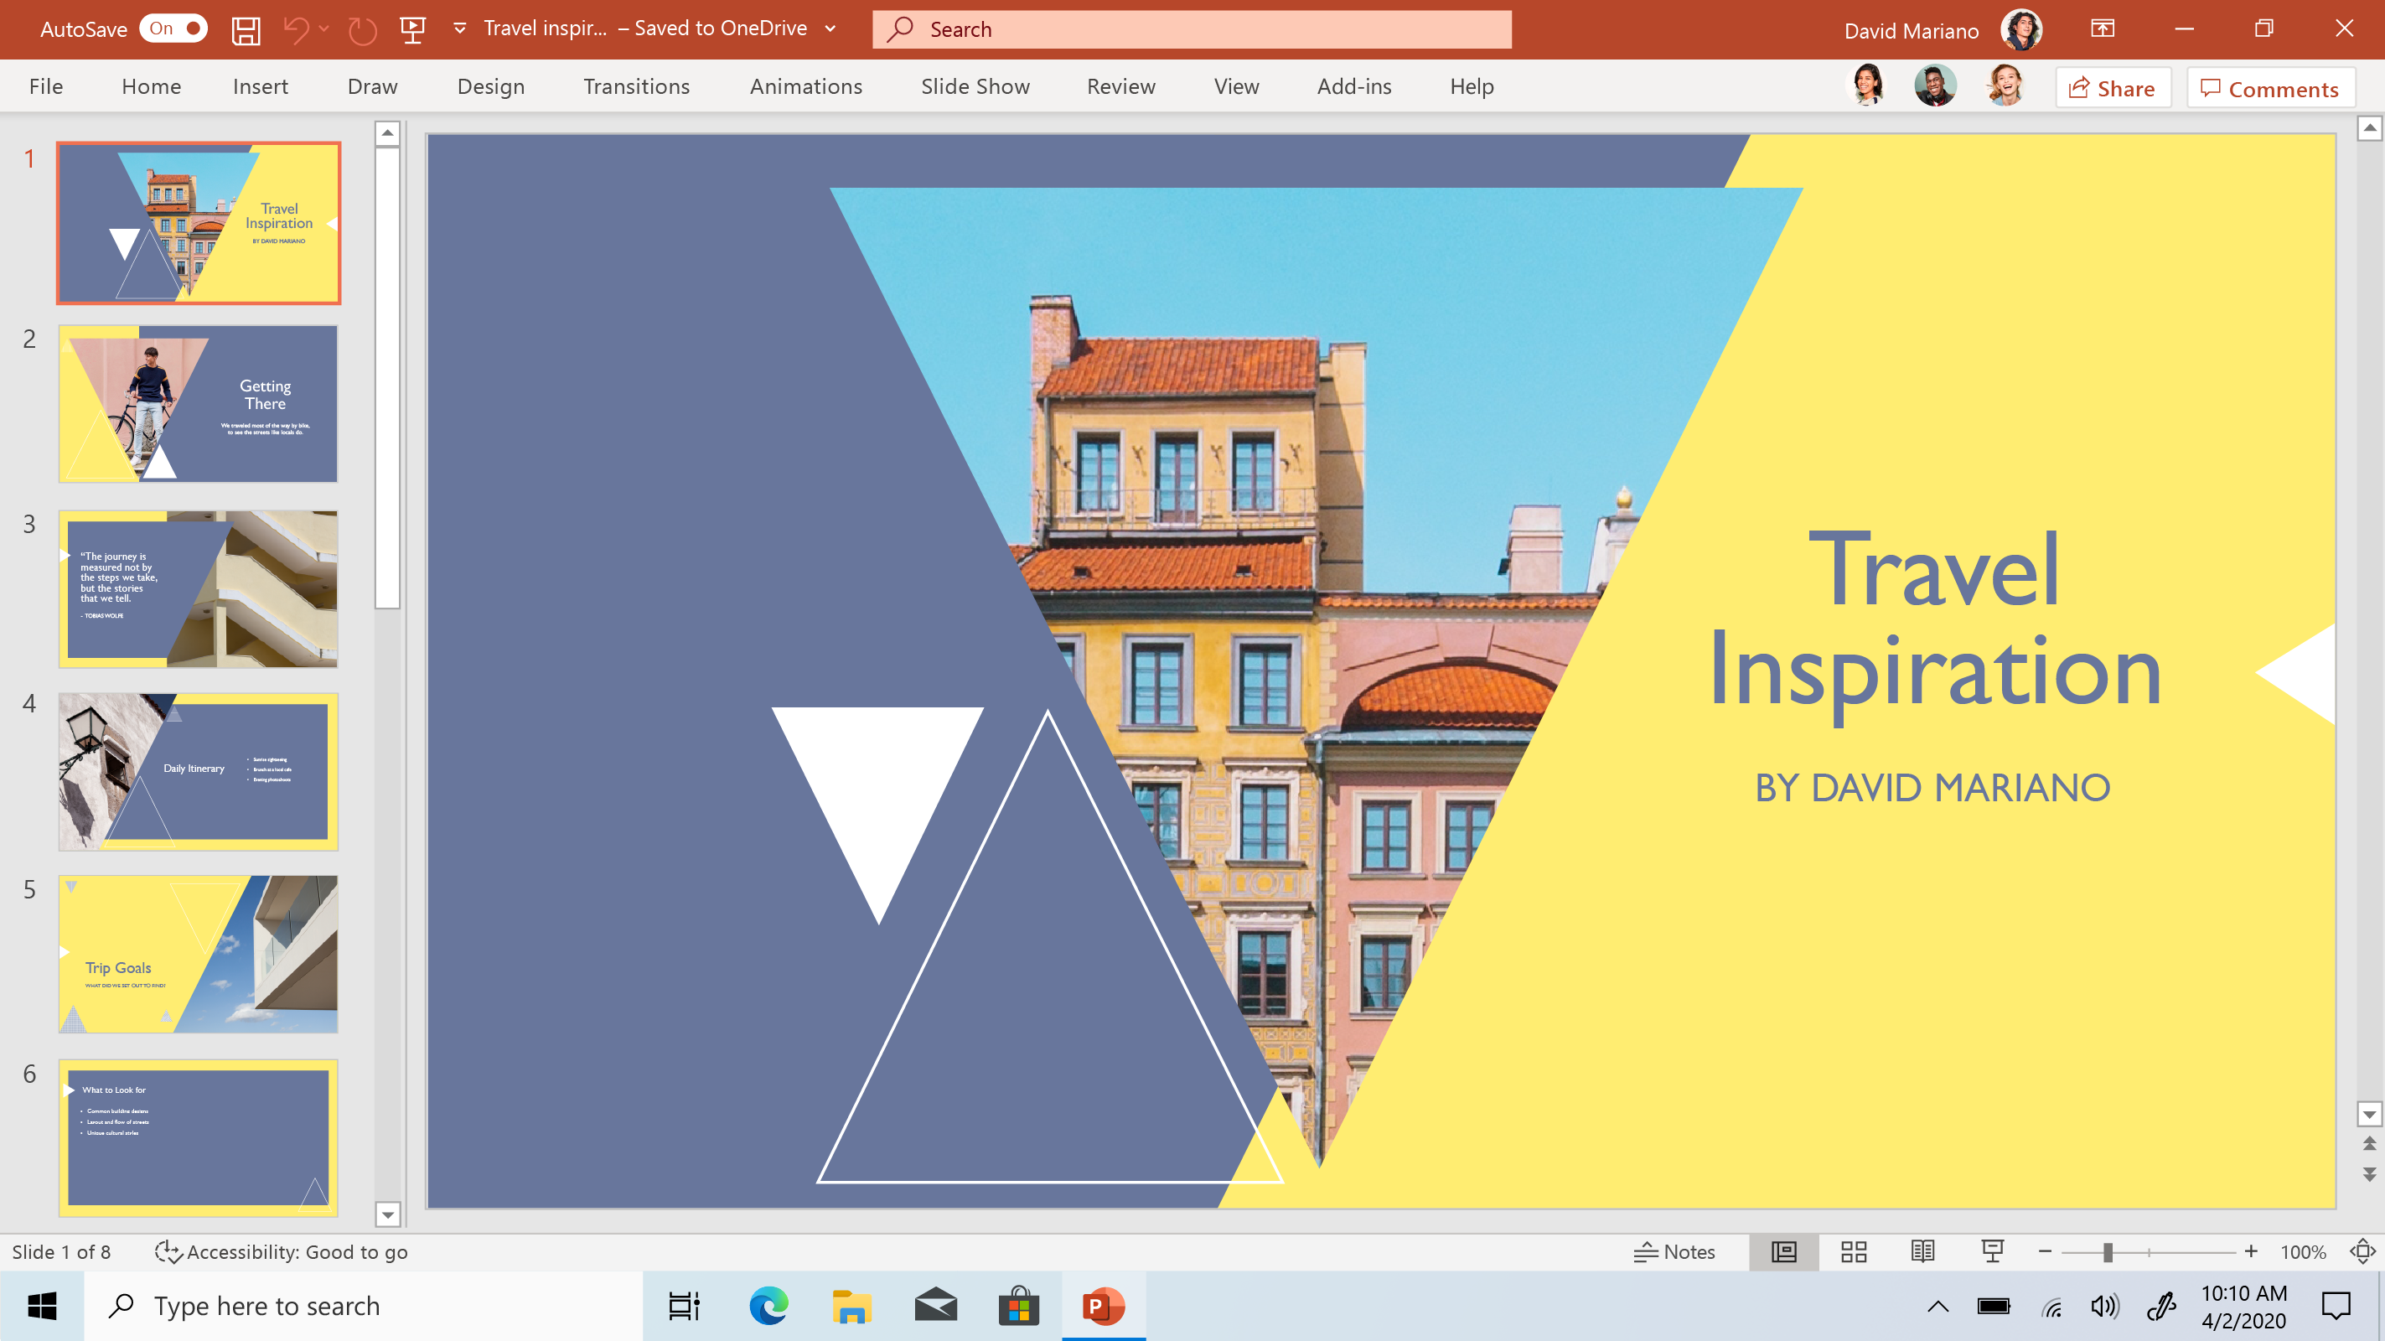
Task: Open the Comments button
Action: pyautogui.click(x=2269, y=88)
